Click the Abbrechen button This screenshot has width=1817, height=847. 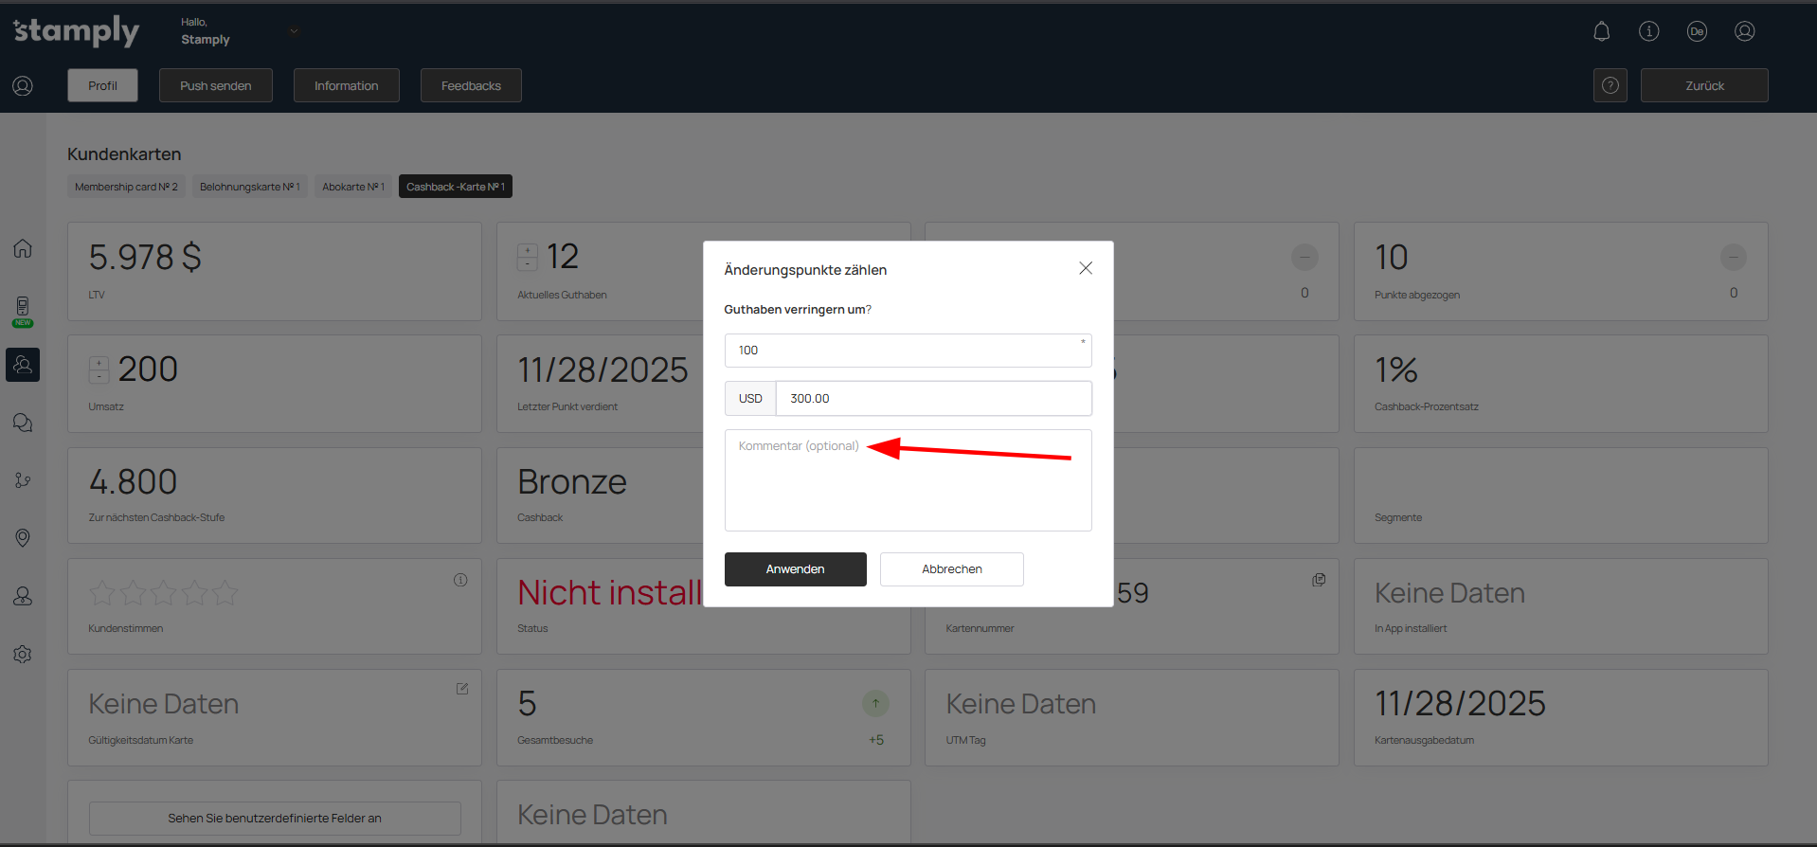click(x=951, y=569)
